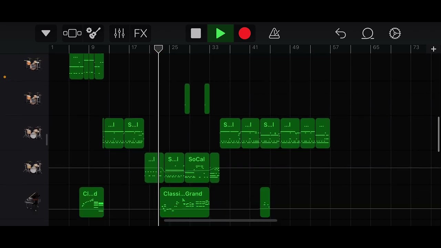Start recording with the red button
This screenshot has height=248, width=441.
click(245, 33)
